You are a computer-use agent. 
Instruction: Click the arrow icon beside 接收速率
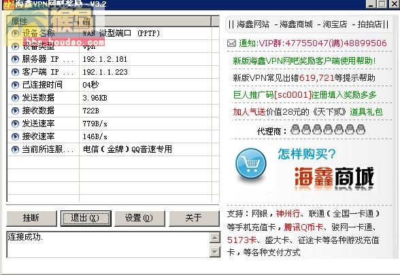tap(15, 136)
